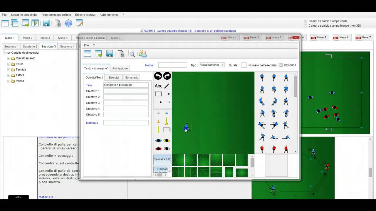This screenshot has width=376, height=211.
Task: Pick the blue disc marker object
Action: click(167, 113)
